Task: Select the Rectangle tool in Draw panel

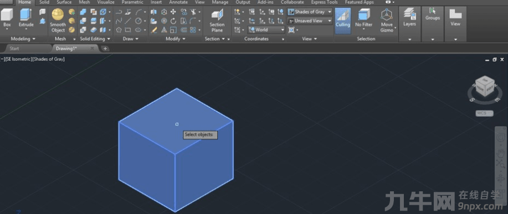Action: point(129,30)
